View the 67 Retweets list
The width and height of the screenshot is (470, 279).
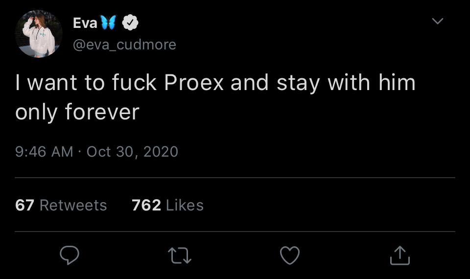(61, 205)
